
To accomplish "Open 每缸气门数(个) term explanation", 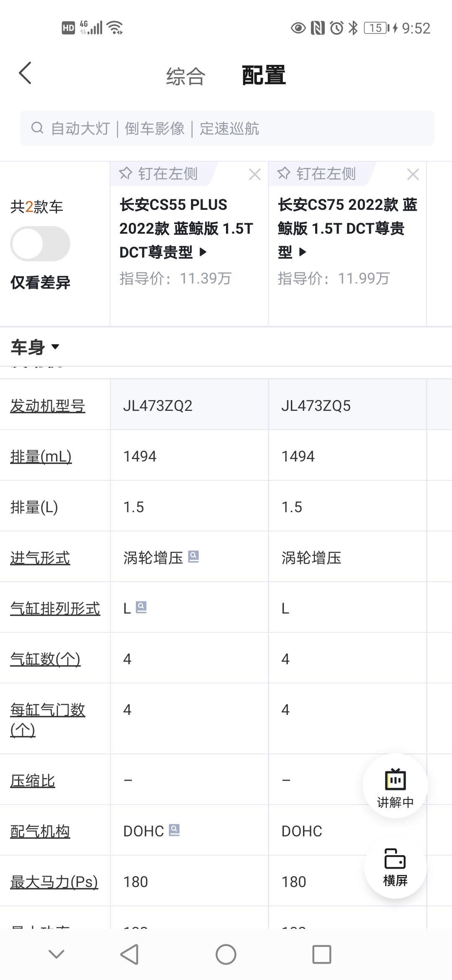I will coord(48,720).
